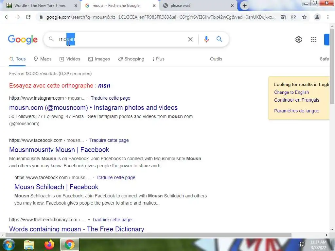
Task: Translate the Mousnmousntv Facebook page
Action: (x=109, y=141)
